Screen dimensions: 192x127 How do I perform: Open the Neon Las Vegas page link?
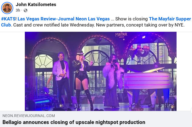pyautogui.click(x=93, y=19)
